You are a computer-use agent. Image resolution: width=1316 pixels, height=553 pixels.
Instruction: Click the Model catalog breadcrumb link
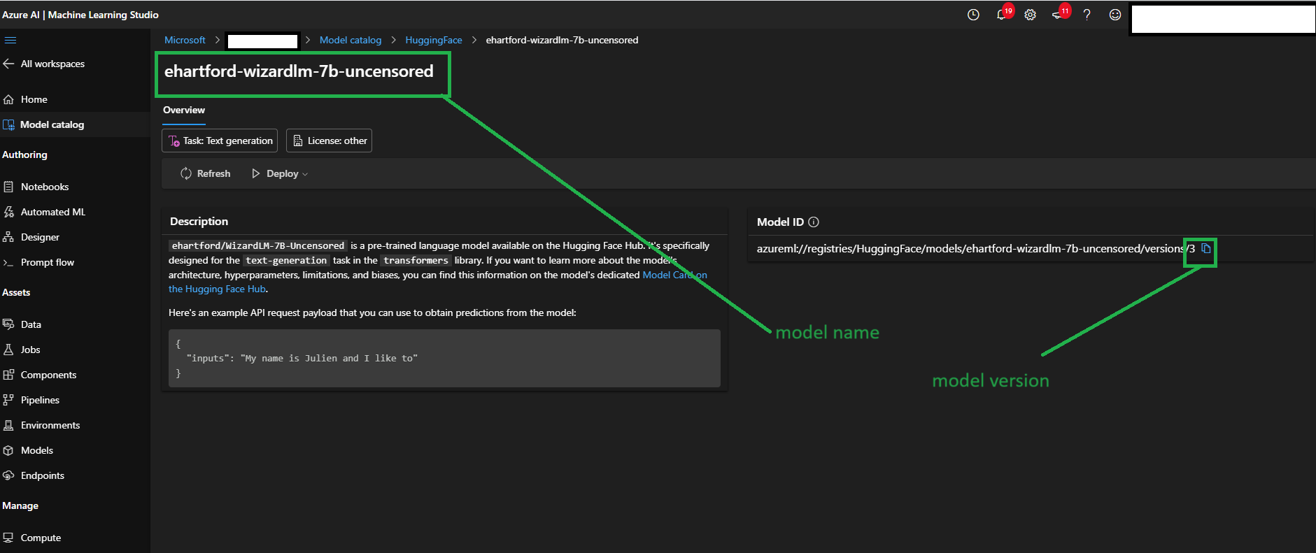click(351, 40)
